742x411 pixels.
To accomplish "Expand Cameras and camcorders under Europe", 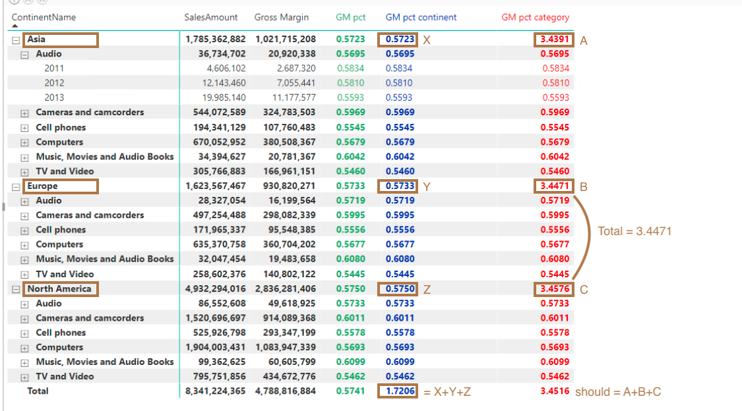I will click(x=24, y=216).
